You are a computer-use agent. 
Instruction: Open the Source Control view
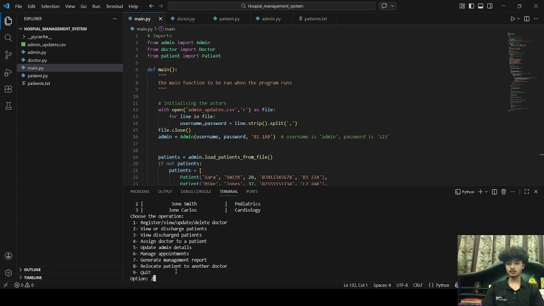click(x=8, y=55)
